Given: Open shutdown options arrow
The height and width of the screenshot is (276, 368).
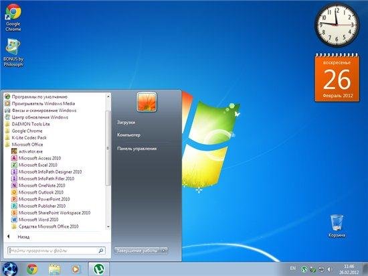Looking at the screenshot, I should (x=165, y=251).
